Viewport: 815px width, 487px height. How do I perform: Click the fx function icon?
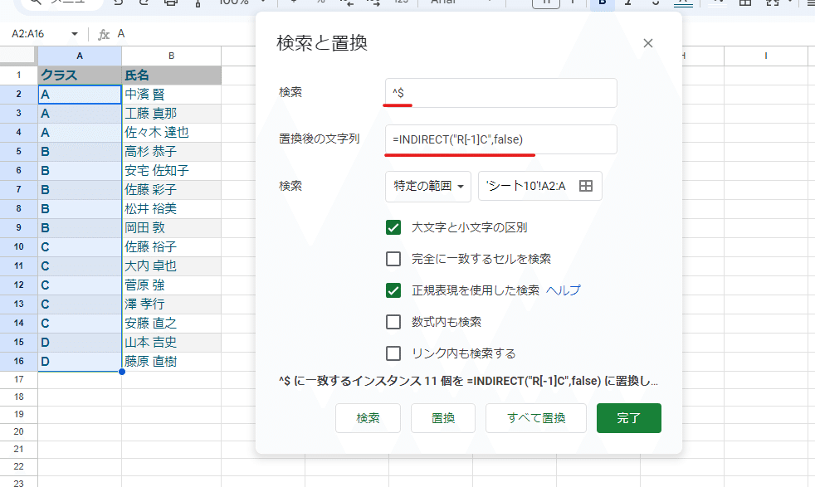click(104, 34)
